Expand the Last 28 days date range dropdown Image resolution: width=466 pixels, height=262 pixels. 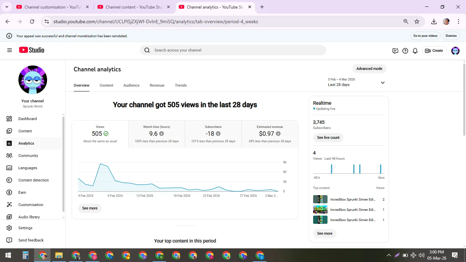[x=356, y=82]
